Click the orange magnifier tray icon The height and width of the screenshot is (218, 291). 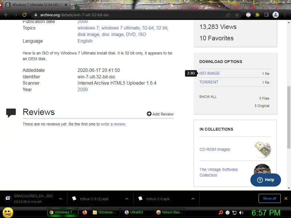coord(221,212)
